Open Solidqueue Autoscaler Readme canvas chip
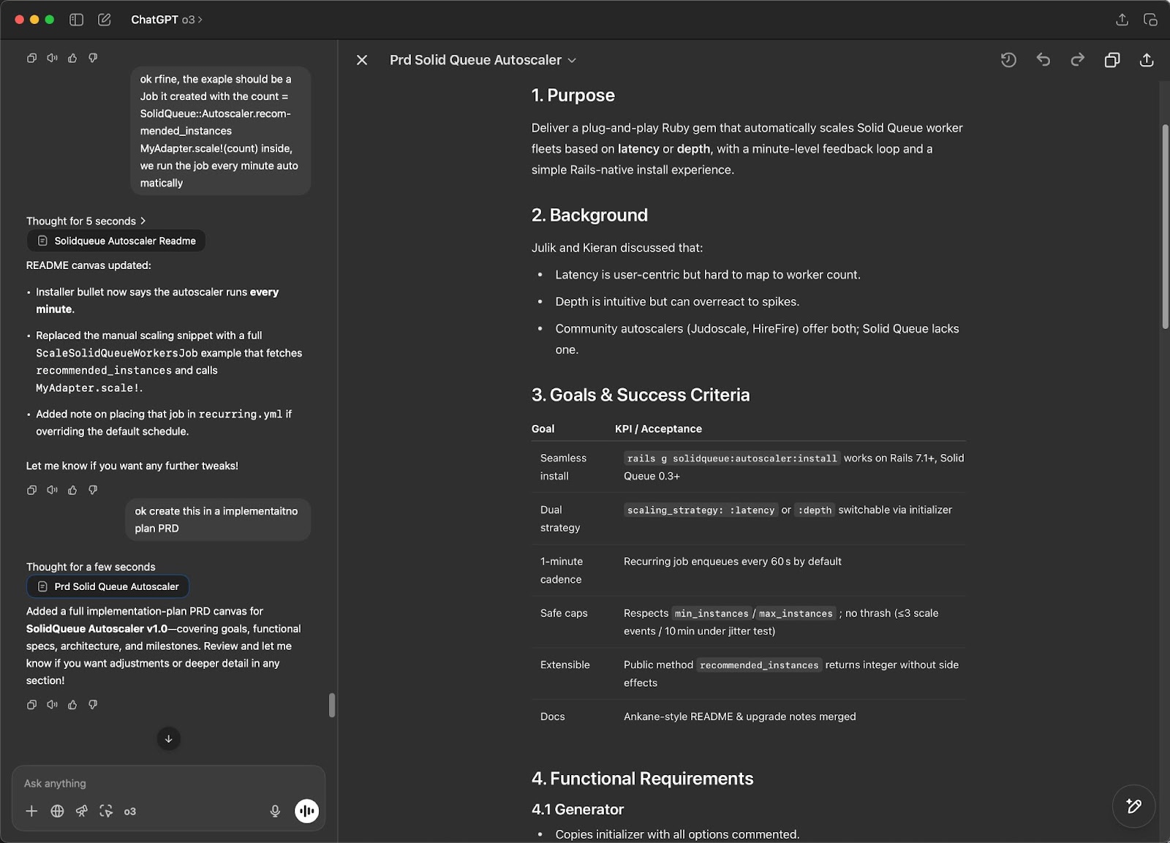The width and height of the screenshot is (1170, 843). point(116,241)
